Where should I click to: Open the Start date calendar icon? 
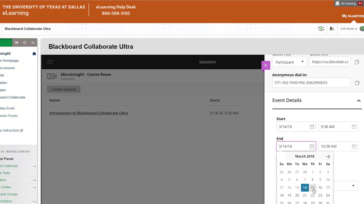click(x=312, y=127)
